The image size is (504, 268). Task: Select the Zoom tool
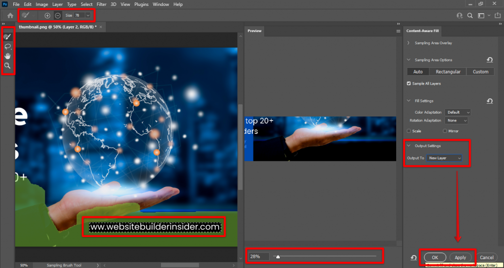(8, 65)
